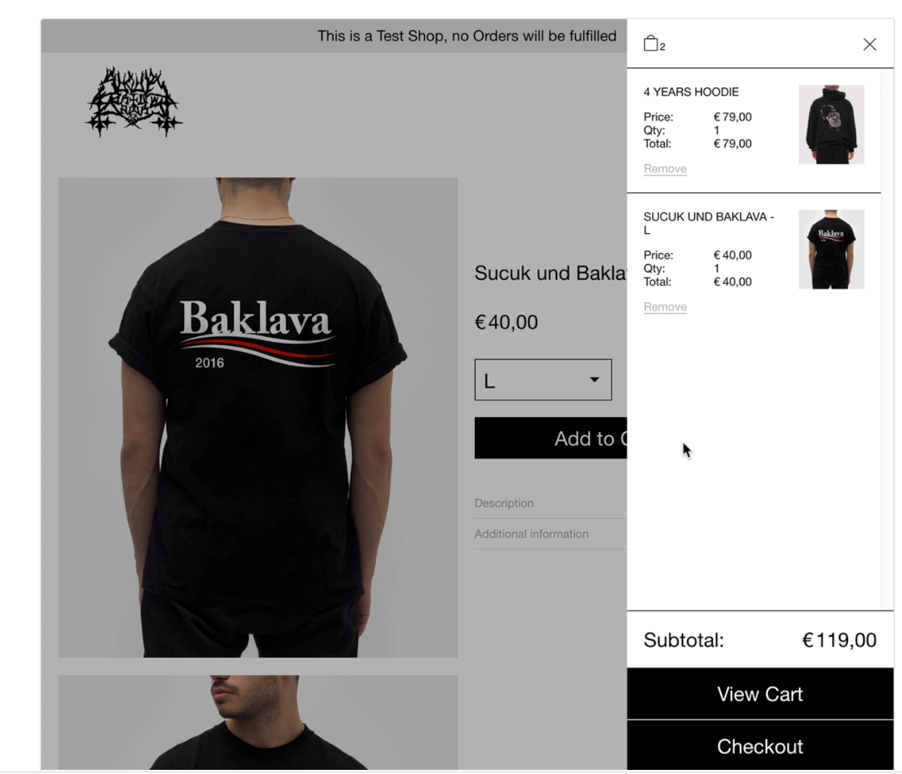Click the View Cart button
The width and height of the screenshot is (902, 774).
click(760, 694)
